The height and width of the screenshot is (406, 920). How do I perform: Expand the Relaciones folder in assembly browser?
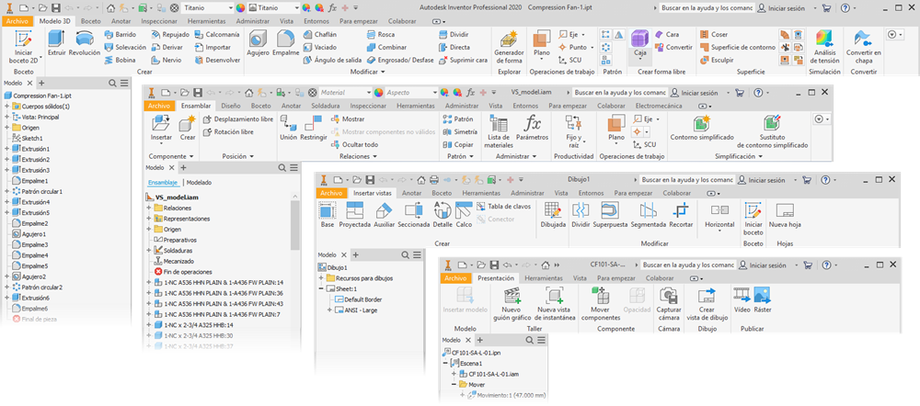point(148,208)
